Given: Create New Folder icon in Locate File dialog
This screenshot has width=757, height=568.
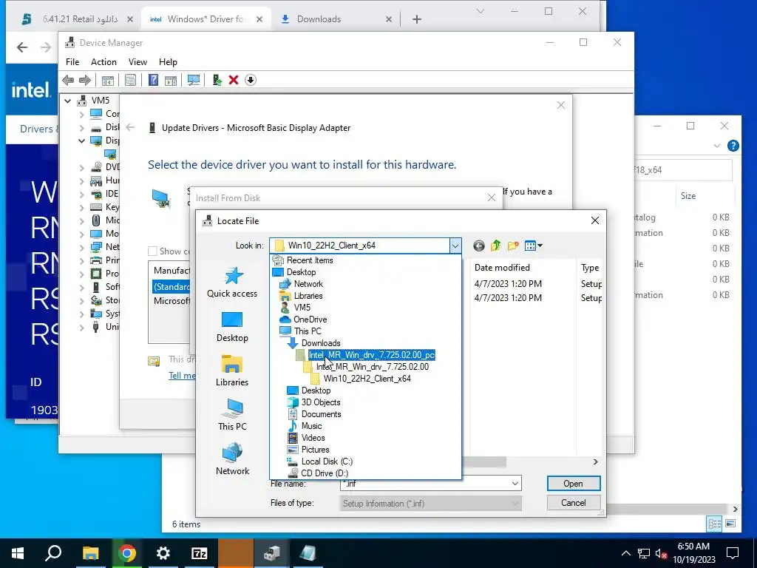Looking at the screenshot, I should 513,246.
